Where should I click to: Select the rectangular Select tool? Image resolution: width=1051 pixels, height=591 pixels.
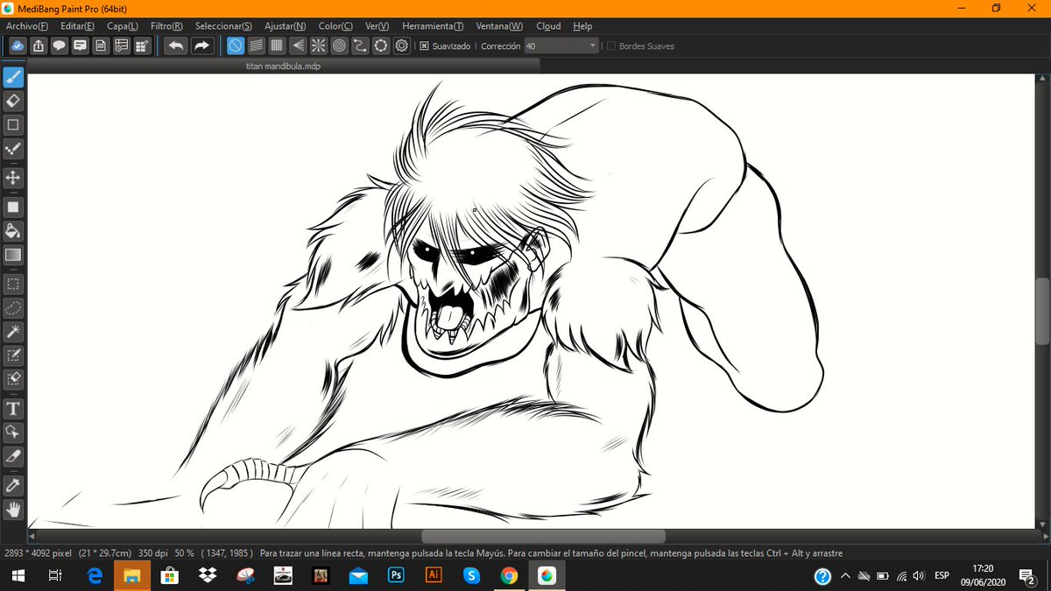(x=13, y=285)
